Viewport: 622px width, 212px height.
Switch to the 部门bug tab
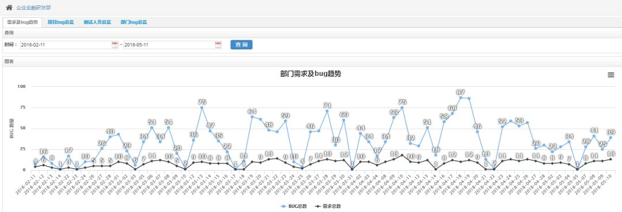(134, 22)
